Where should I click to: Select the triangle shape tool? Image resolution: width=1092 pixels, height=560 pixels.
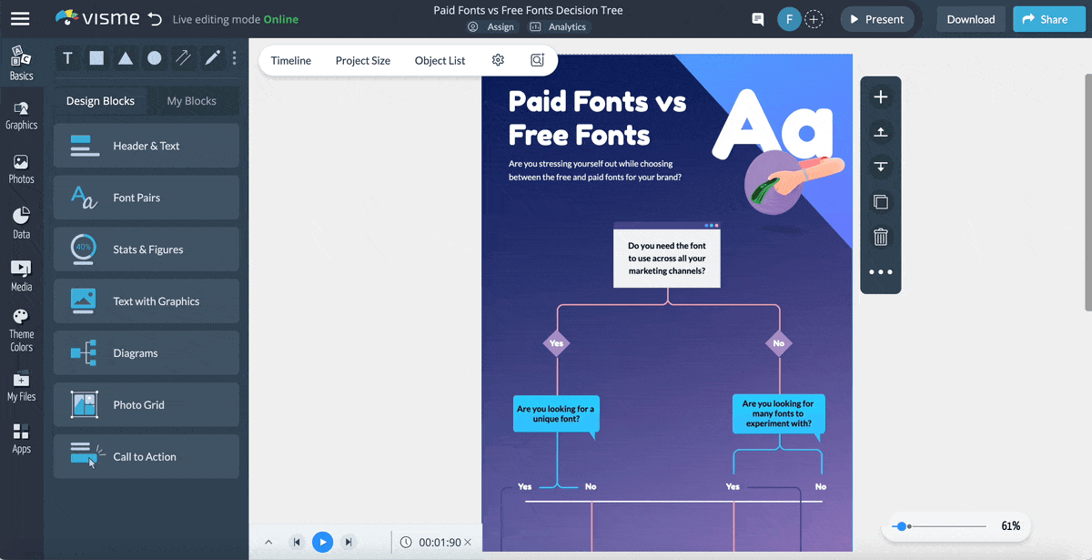[126, 58]
